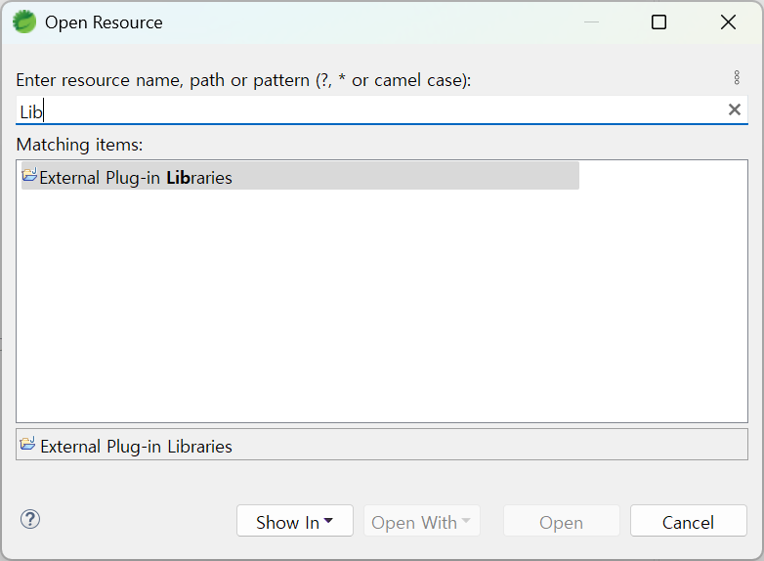Click the 'Open Resource' title bar text
The height and width of the screenshot is (561, 764).
tap(104, 22)
